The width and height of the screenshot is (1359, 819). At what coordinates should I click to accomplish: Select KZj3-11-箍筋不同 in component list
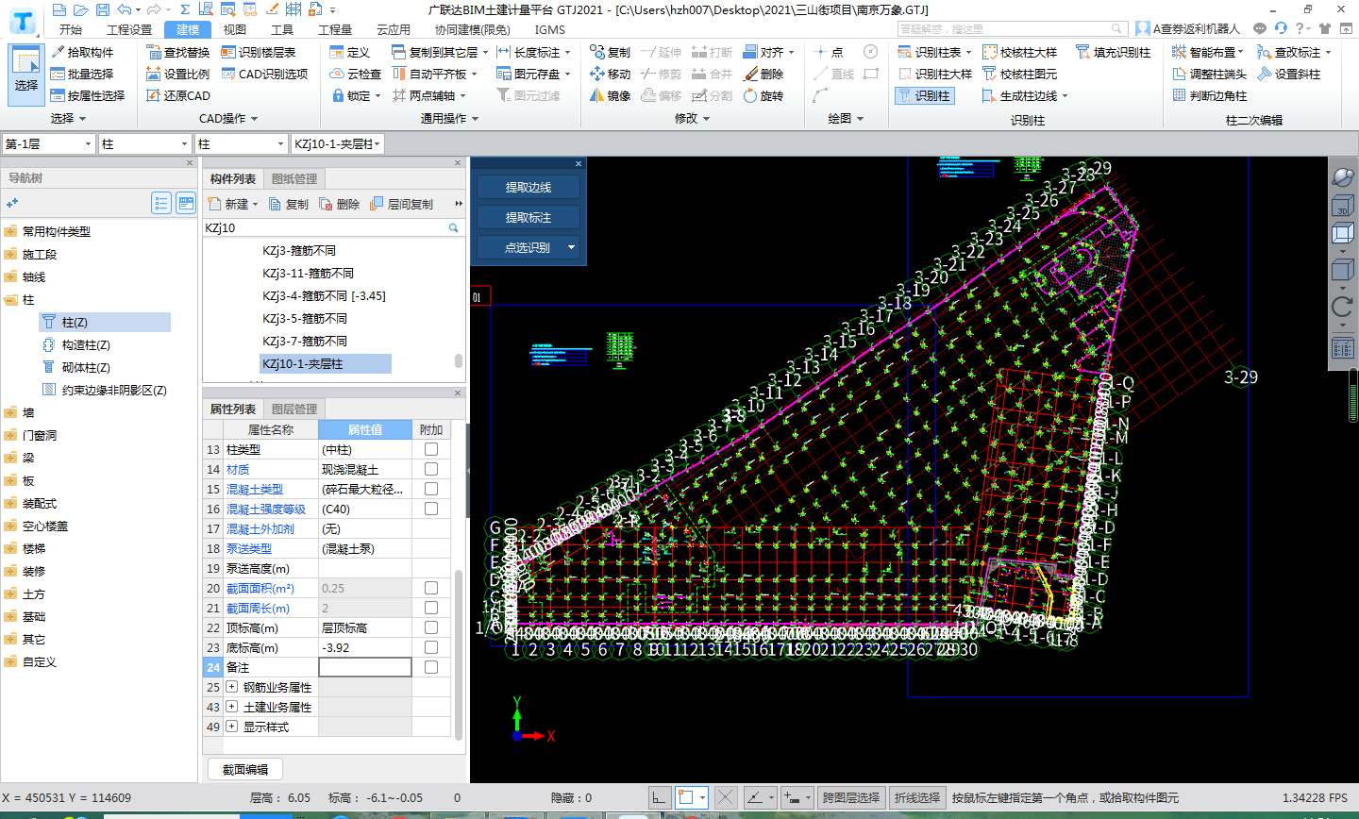(308, 273)
